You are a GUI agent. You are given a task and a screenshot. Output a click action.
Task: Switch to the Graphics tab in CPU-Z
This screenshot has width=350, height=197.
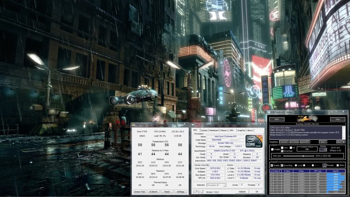tap(241, 130)
